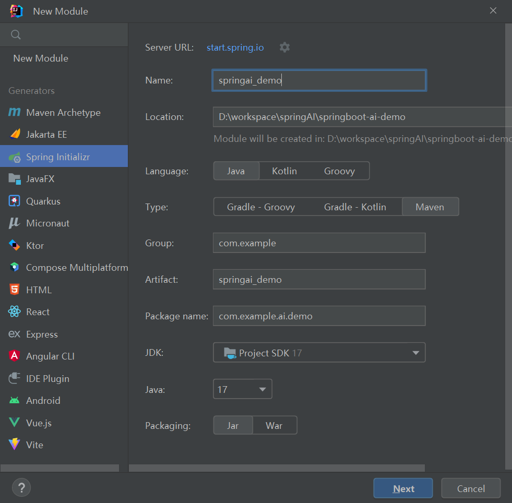Click the horizontal scrollbar under the form
The width and height of the screenshot is (512, 503).
pos(277,468)
